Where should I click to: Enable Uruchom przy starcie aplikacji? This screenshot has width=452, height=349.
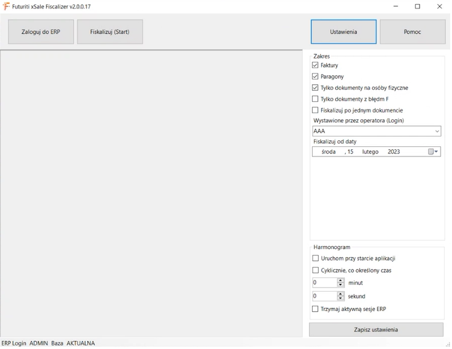[315, 258]
